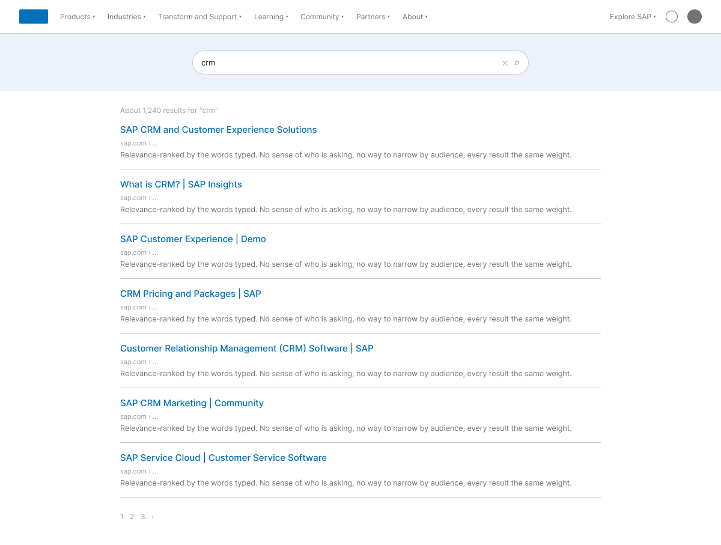721x545 pixels.
Task: Click sap.com breadcrumb under What is CRM?
Action: 139,198
